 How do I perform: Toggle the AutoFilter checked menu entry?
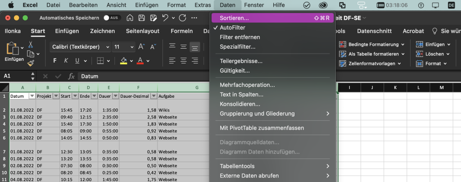coord(232,27)
